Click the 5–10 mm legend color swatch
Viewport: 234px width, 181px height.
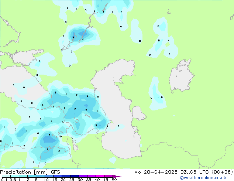pyautogui.click(x=40, y=176)
